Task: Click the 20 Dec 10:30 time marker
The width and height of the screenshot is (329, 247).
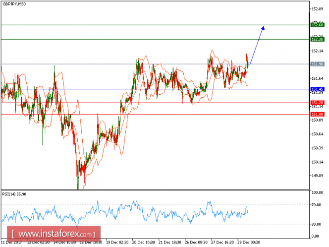Action: tap(142, 243)
